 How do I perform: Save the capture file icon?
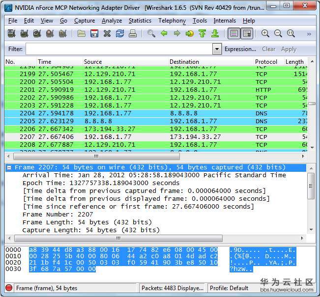pos(94,33)
